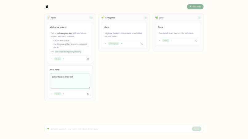The width and height of the screenshot is (248, 139).
Task: Delete the Ideas note
Action: pyautogui.click(x=142, y=44)
